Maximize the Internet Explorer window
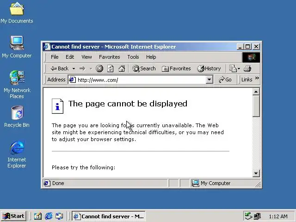 point(248,47)
